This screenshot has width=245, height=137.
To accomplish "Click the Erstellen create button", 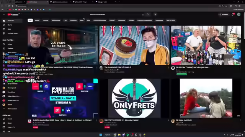I will click(224, 14).
